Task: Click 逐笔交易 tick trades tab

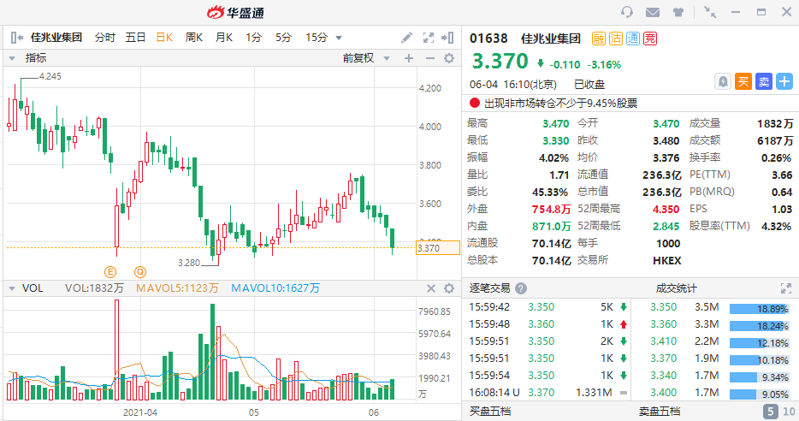Action: pyautogui.click(x=489, y=288)
